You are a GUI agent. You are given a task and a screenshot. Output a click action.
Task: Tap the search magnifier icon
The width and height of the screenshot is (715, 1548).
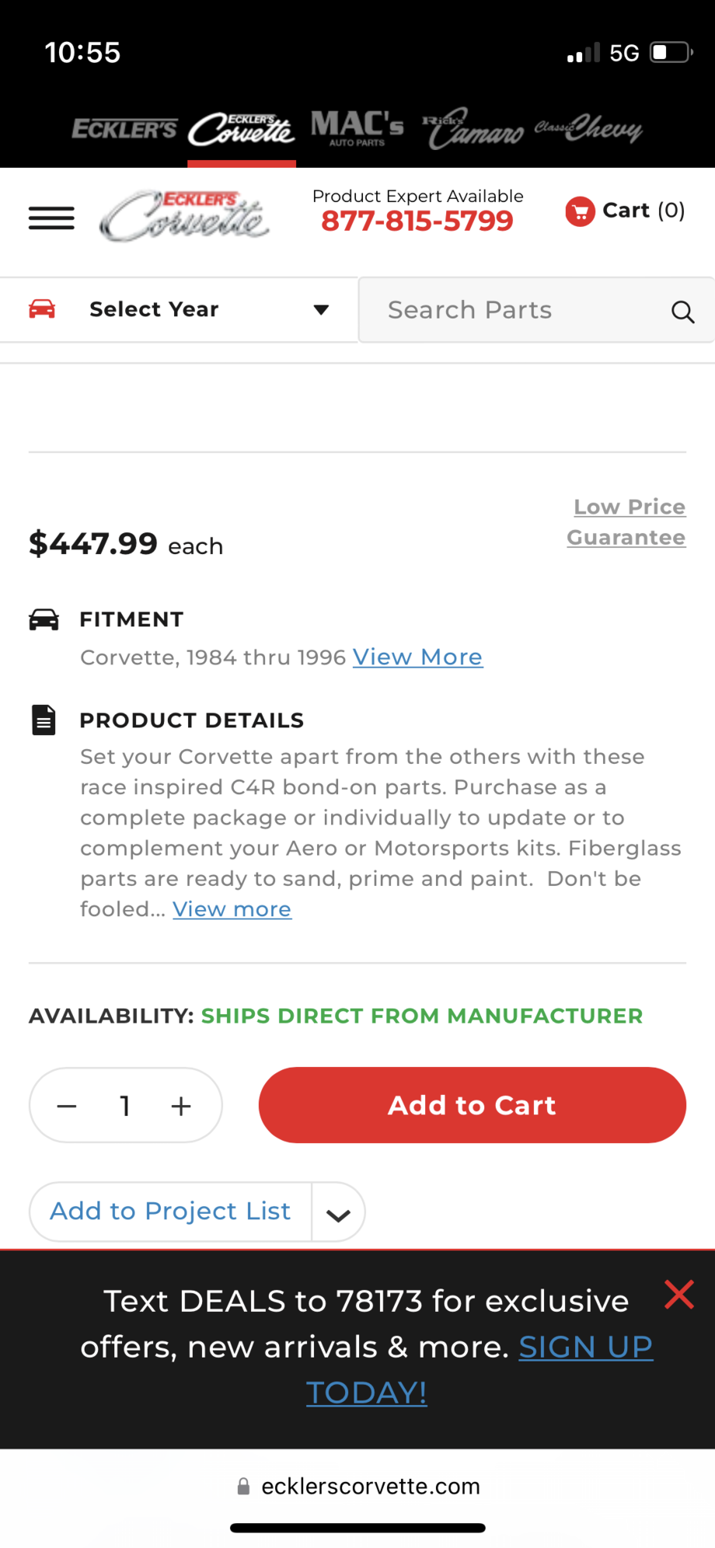[682, 312]
